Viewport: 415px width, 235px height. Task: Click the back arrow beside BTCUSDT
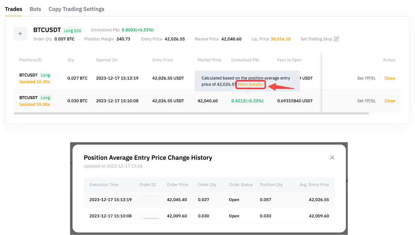coord(21,34)
